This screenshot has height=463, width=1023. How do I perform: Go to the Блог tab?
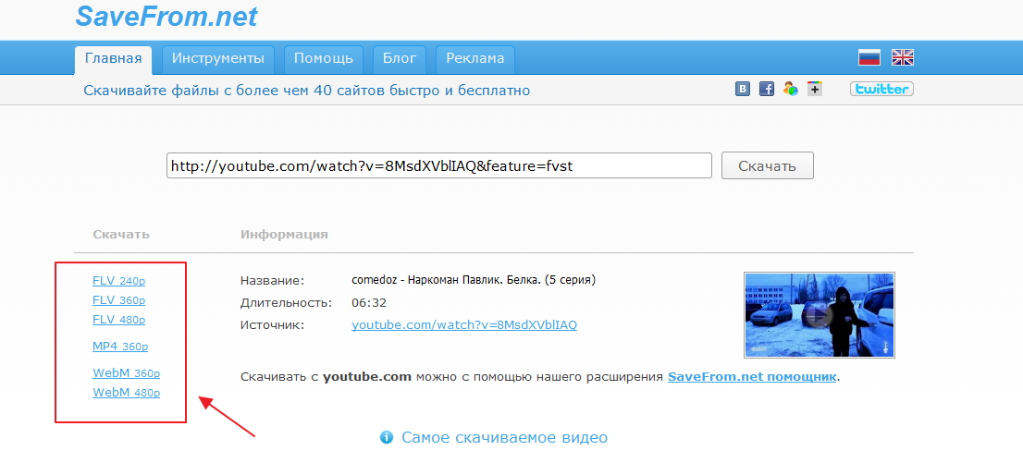(x=400, y=59)
